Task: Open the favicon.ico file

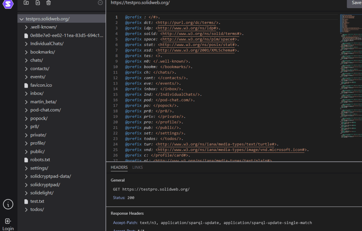Action: (x=41, y=85)
